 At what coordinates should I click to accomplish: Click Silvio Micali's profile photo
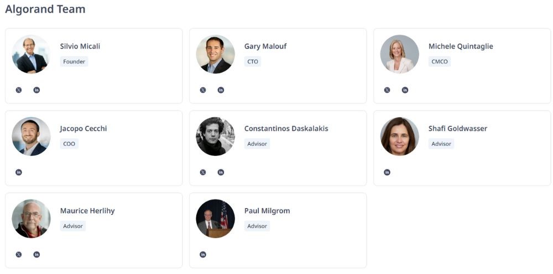pyautogui.click(x=31, y=54)
